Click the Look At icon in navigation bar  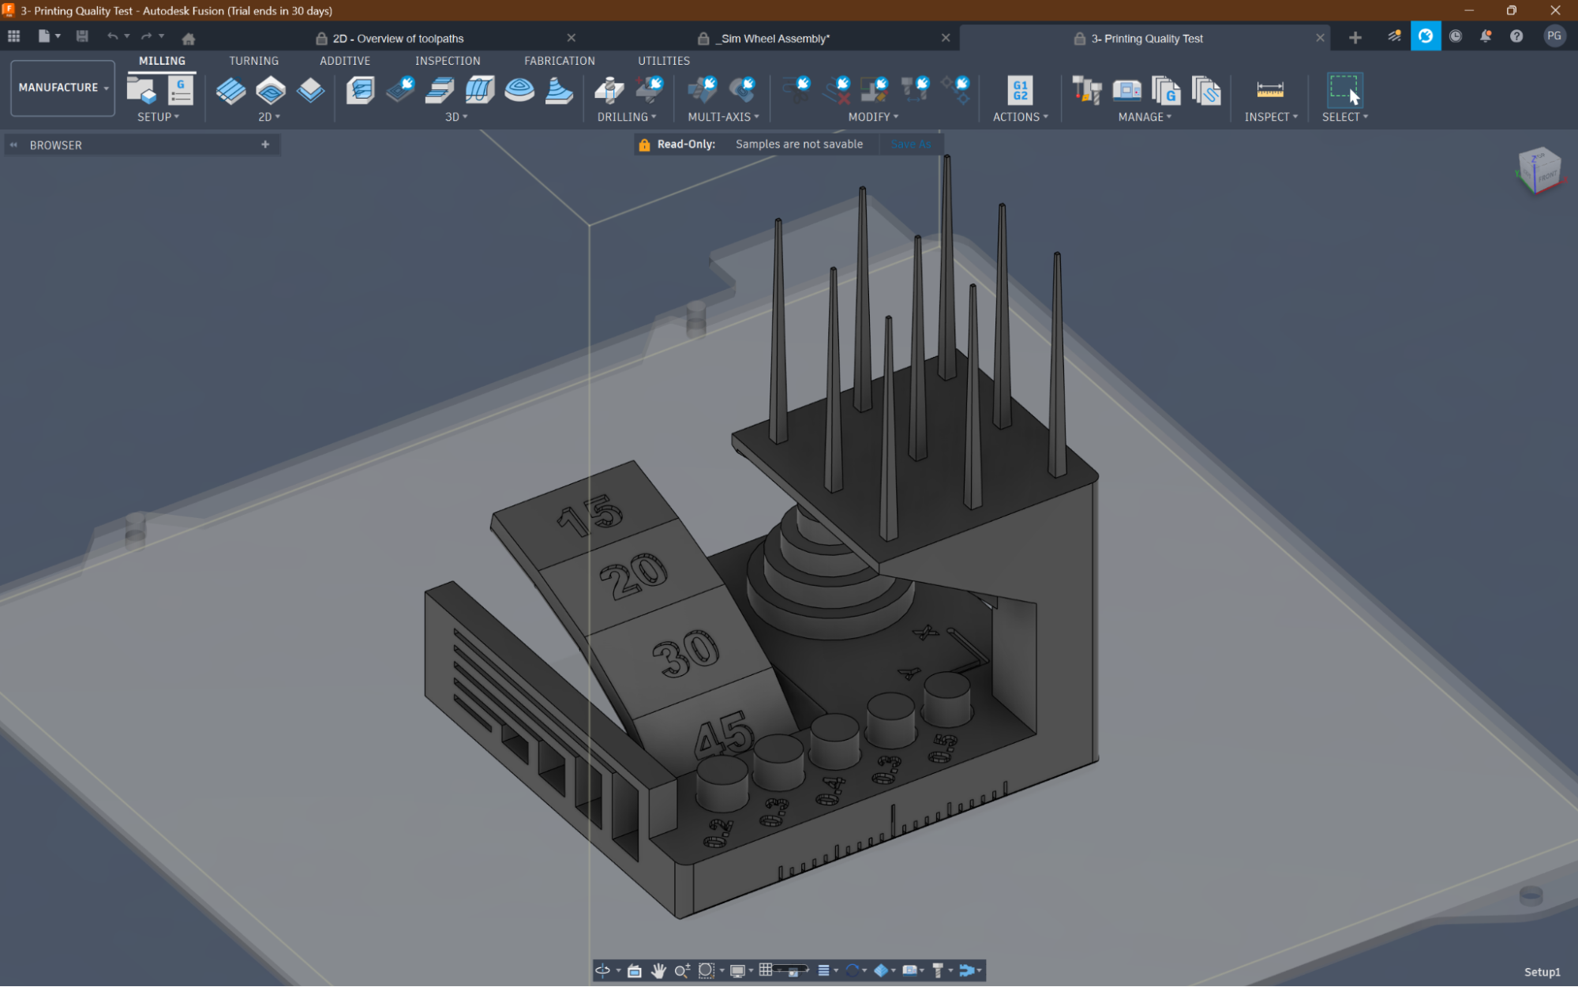(634, 970)
